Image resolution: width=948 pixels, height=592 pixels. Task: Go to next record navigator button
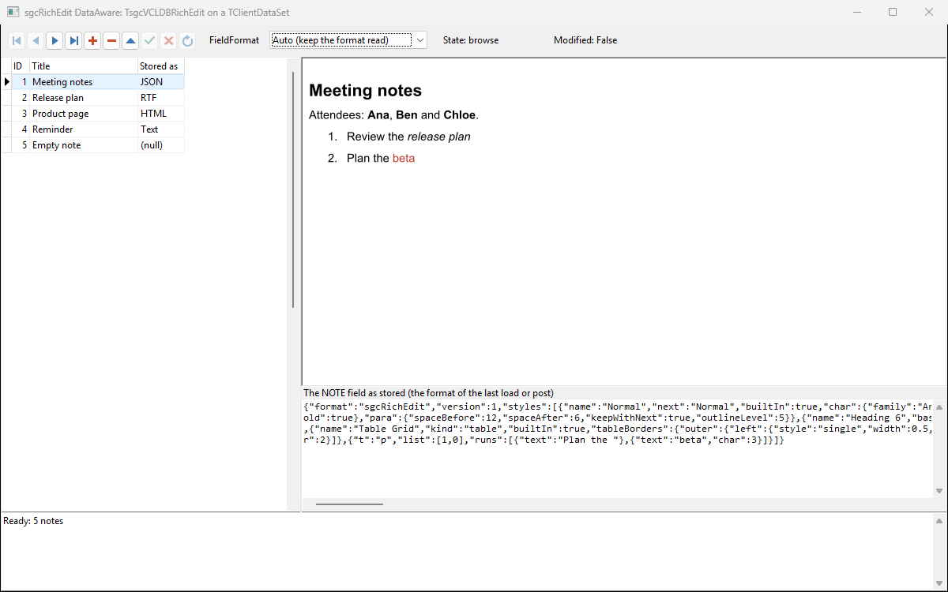point(55,40)
